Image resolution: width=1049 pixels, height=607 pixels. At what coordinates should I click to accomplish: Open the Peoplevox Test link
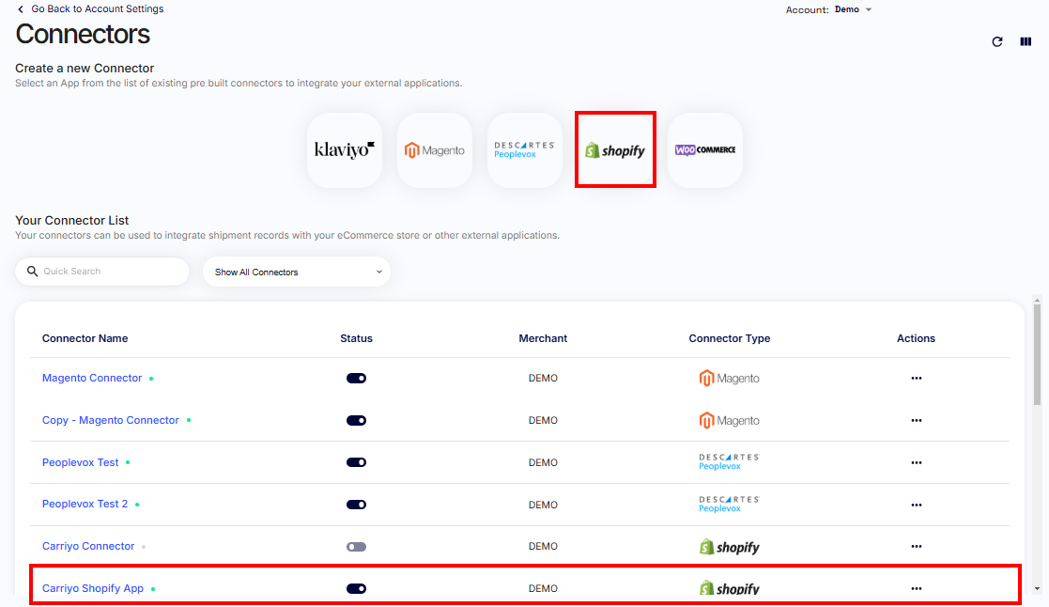pos(80,462)
